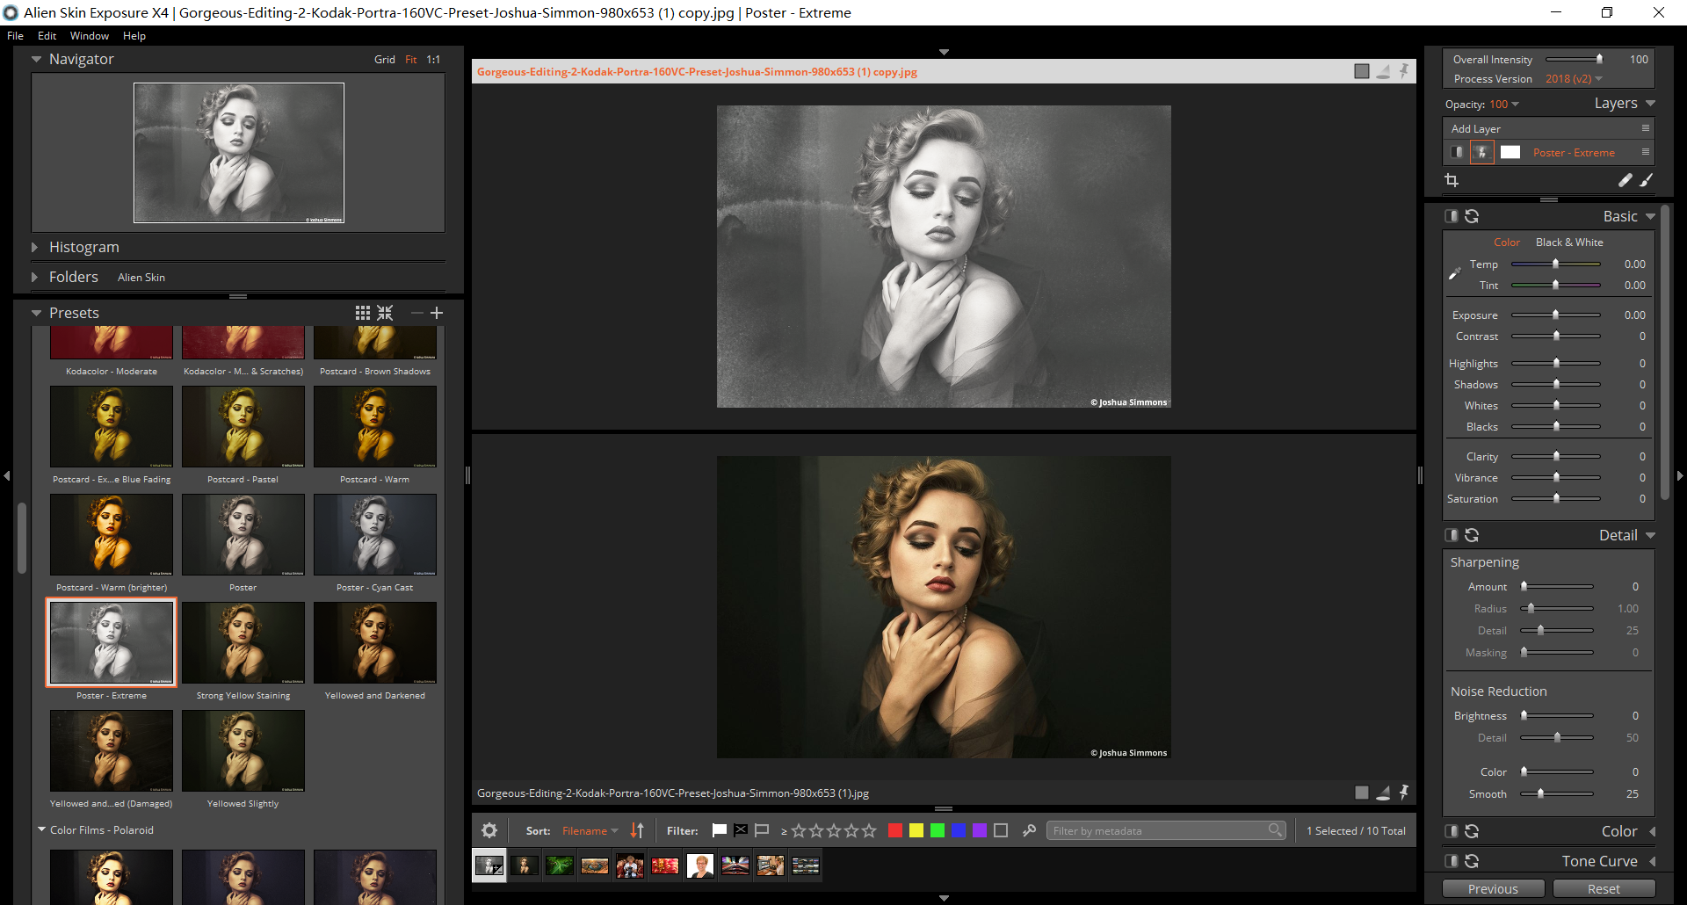Reset the Basic panel with refresh icon
1687x905 pixels.
1473,216
